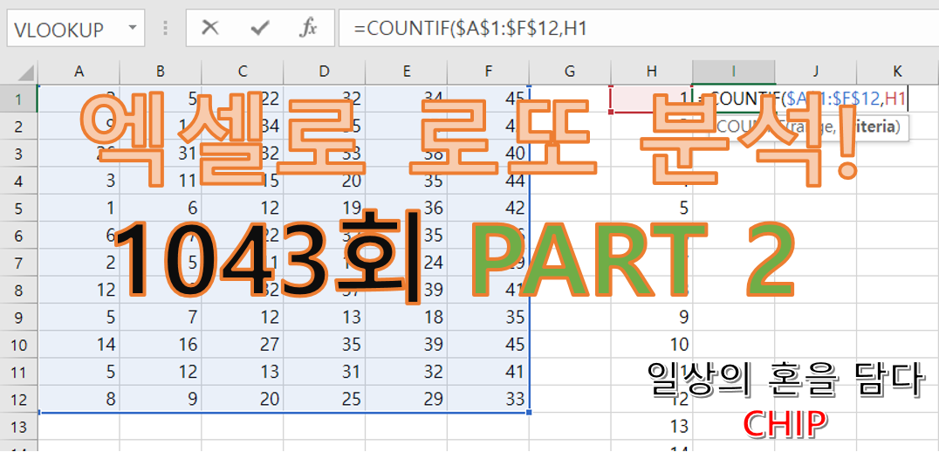This screenshot has height=452, width=939.
Task: Click cell C10 containing 27
Action: tap(243, 345)
